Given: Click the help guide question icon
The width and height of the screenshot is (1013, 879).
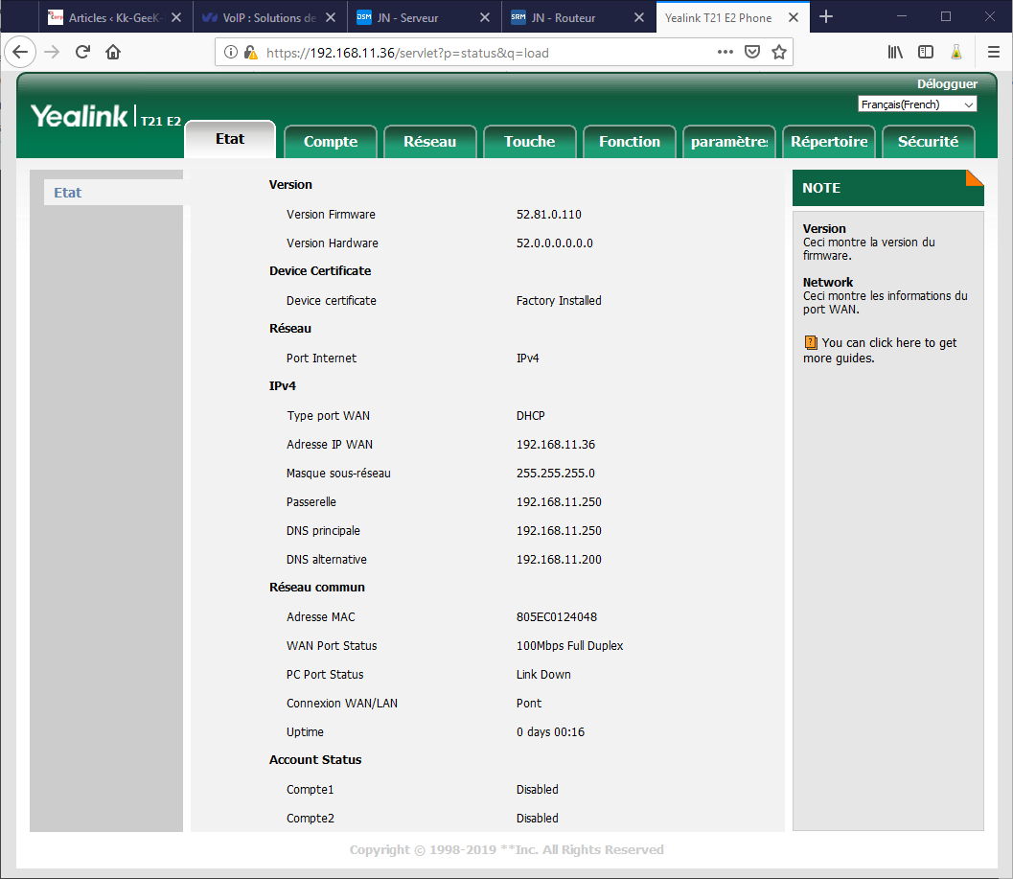Looking at the screenshot, I should (x=811, y=342).
